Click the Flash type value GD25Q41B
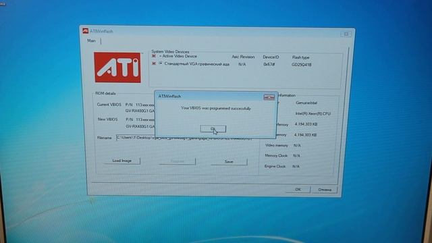 [x=302, y=65]
